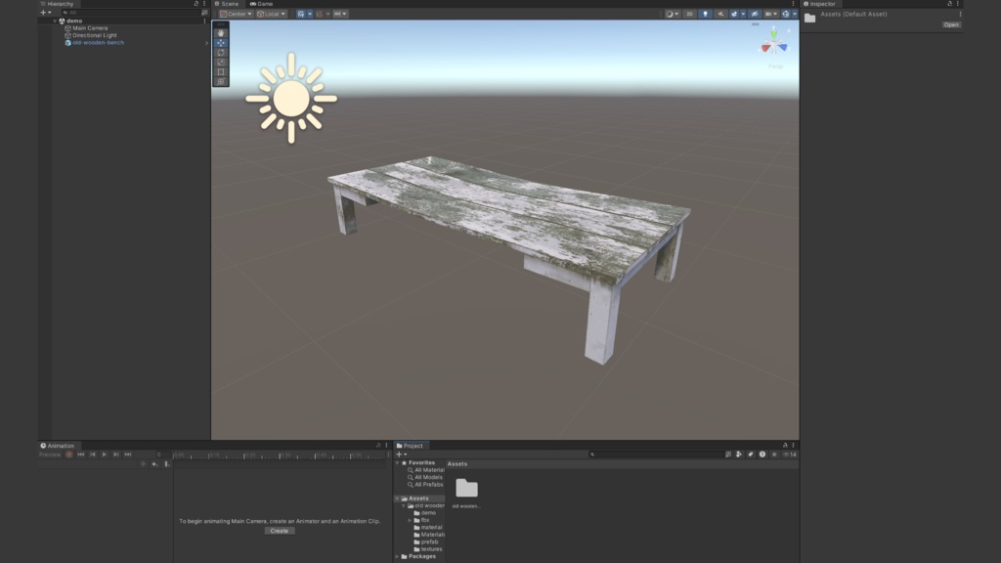1001x563 pixels.
Task: Click the Animation tab header
Action: tap(59, 445)
